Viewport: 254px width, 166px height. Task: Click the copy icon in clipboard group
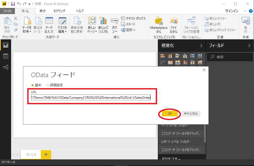(x=16, y=24)
